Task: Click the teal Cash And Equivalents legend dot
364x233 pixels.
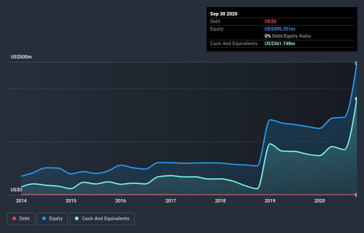Action: coord(77,218)
